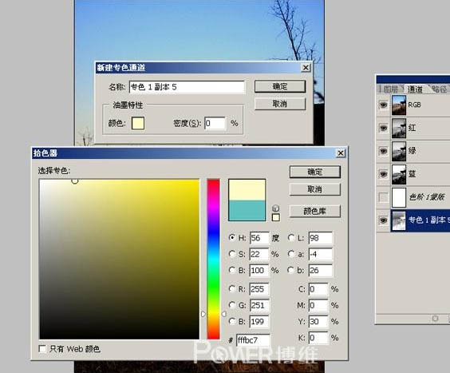Click the gamut-safe color swatch below cube
450x373 pixels.
click(276, 217)
